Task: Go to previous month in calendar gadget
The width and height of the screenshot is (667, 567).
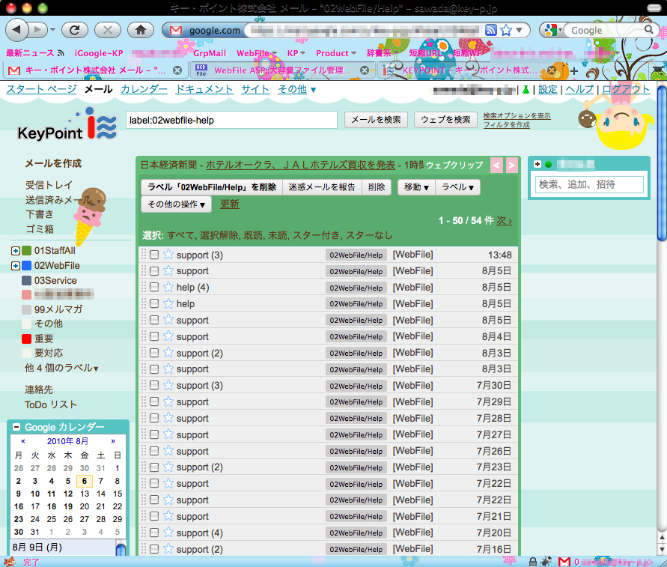Action: (x=23, y=441)
